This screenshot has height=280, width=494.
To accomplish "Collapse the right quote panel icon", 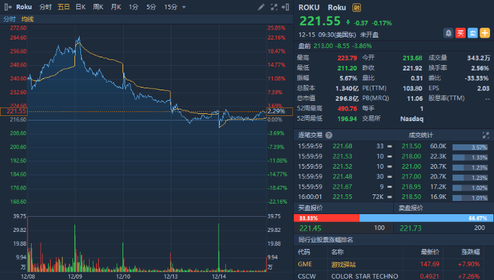I will [x=285, y=7].
